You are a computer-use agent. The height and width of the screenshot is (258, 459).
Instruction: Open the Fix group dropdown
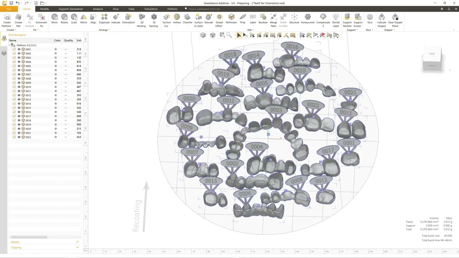tap(36, 30)
